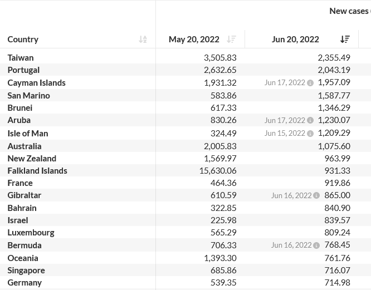Click the Country column sort icon
371x290 pixels.
[x=143, y=39]
